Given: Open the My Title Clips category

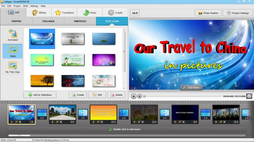Looking at the screenshot, I should point(13,68).
